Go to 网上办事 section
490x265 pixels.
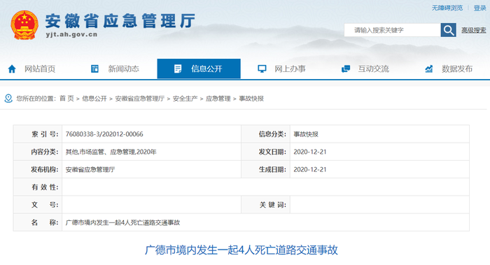[x=290, y=69]
